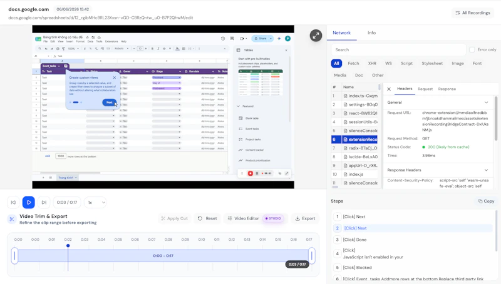This screenshot has height=284, width=501.
Task: Filter requests by Media
Action: click(340, 75)
